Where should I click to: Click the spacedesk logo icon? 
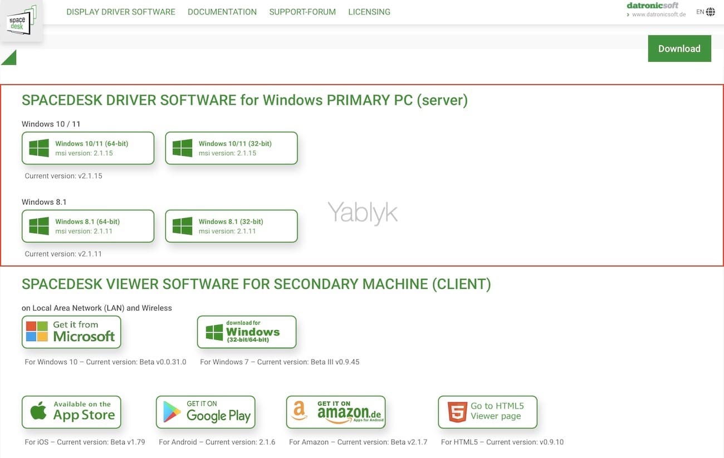coord(21,22)
